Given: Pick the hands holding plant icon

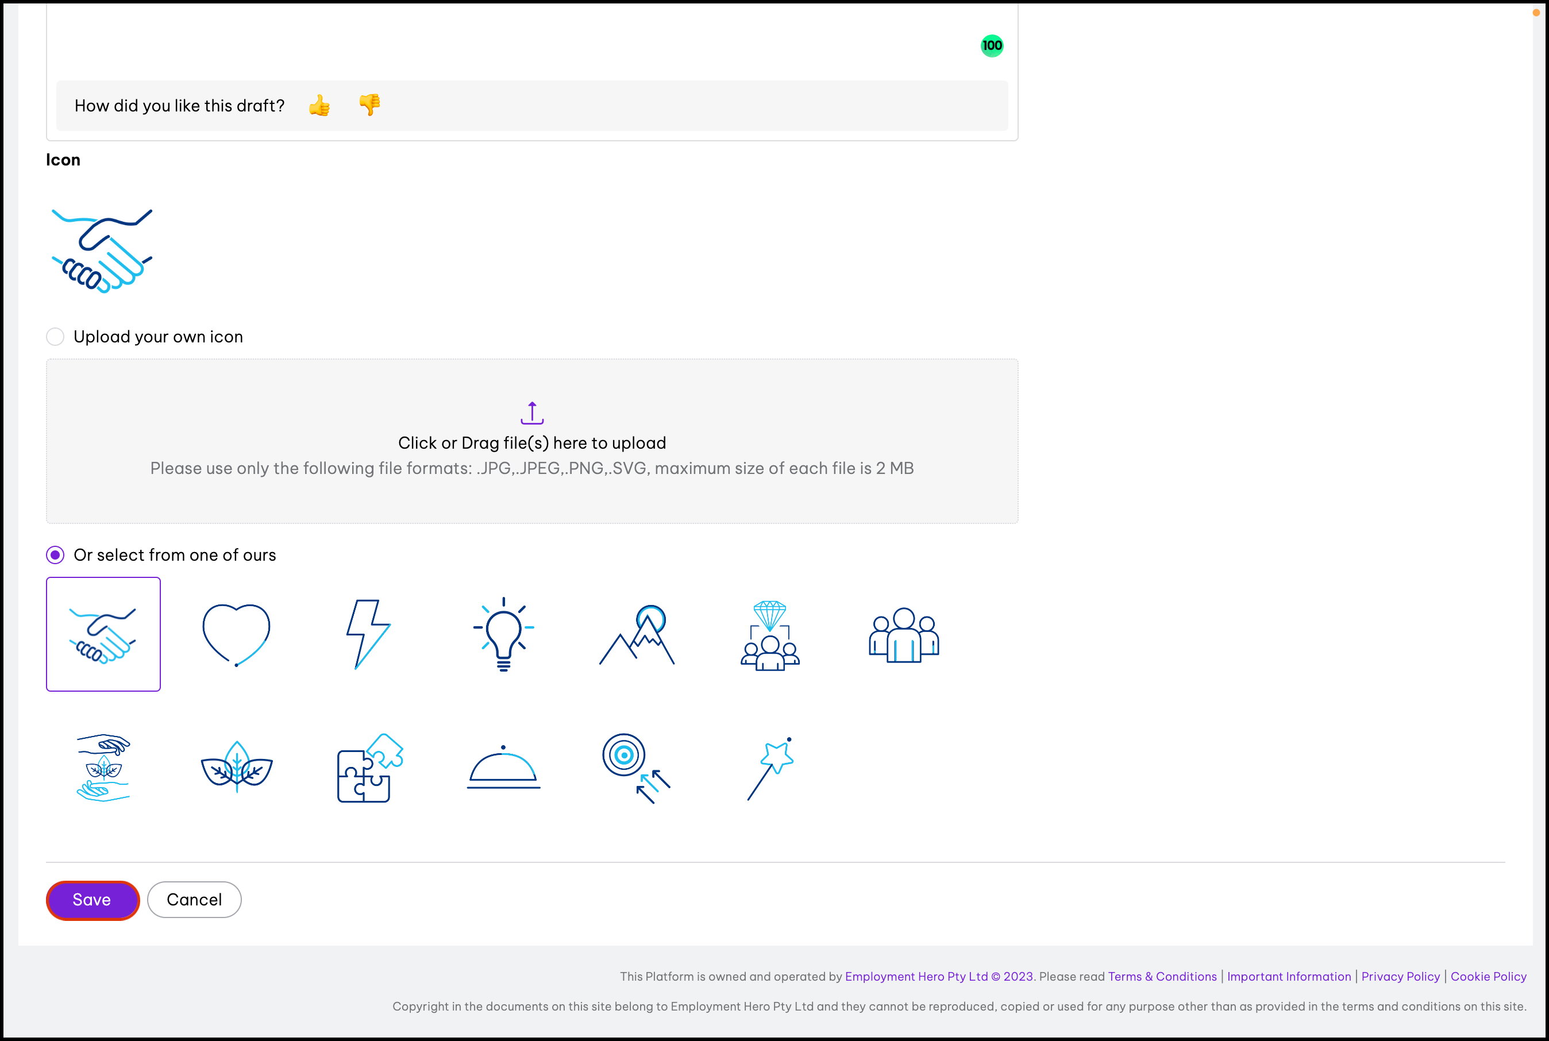Looking at the screenshot, I should click(x=103, y=768).
